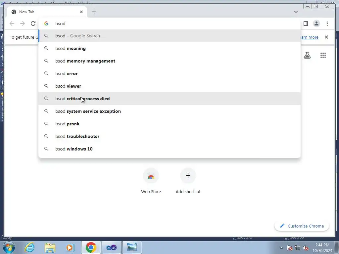339x254 pixels.
Task: Open the Action Center flag icon
Action: [x=289, y=248]
